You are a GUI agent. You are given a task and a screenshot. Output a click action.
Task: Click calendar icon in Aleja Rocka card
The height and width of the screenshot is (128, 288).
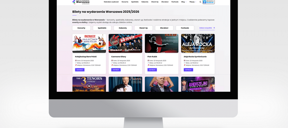coord(185,60)
